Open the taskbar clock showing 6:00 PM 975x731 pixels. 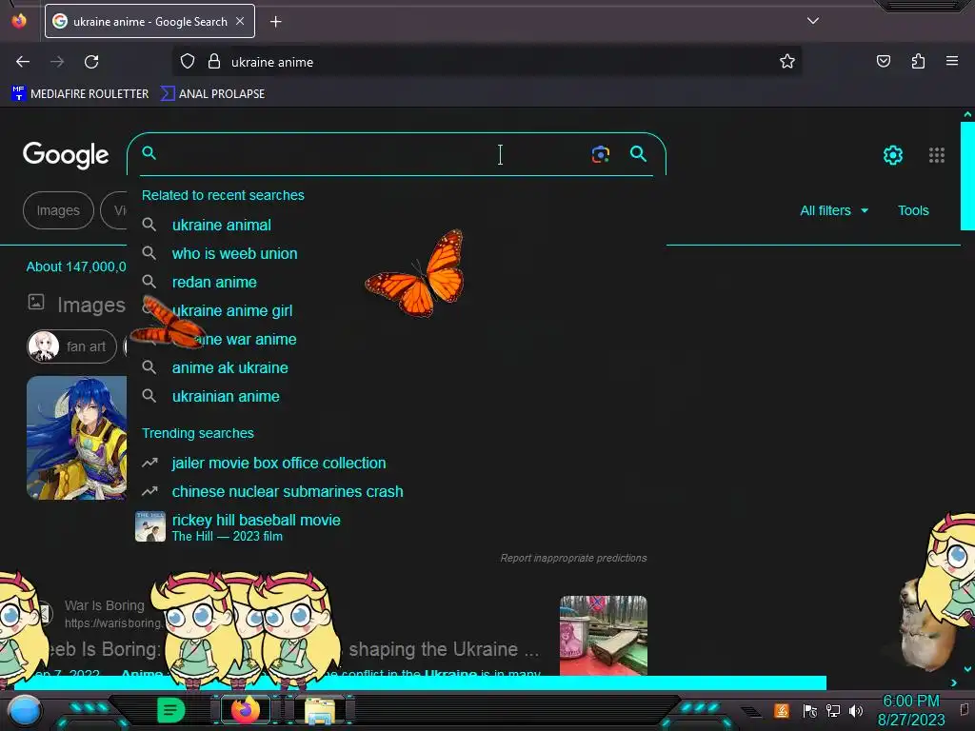coord(911,710)
